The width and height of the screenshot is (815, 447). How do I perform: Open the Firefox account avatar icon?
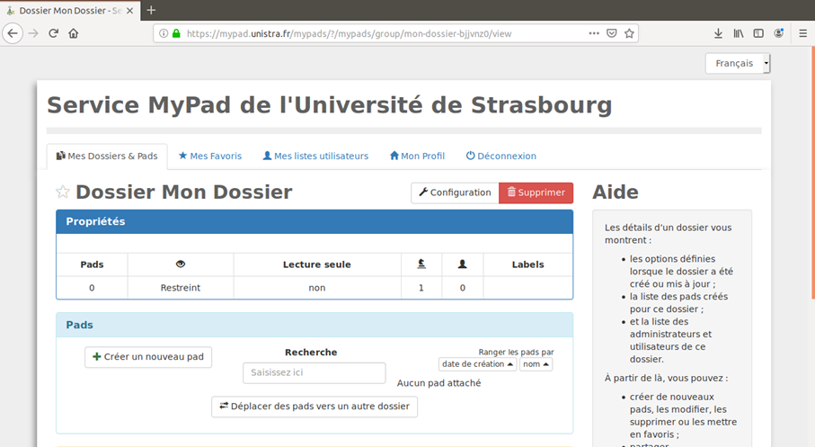pyautogui.click(x=779, y=33)
